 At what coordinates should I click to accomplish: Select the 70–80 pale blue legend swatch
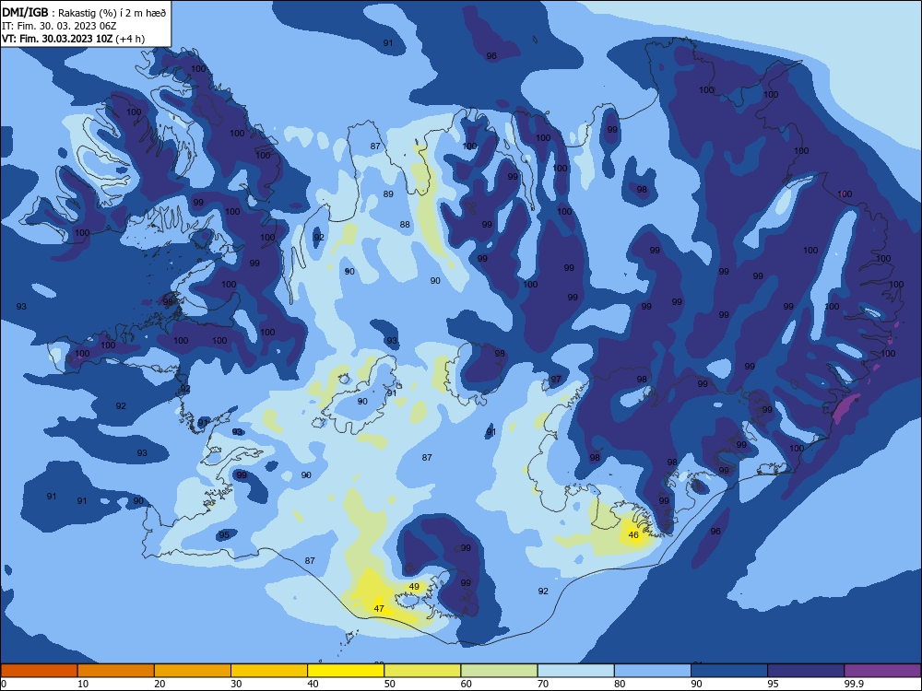tap(575, 671)
